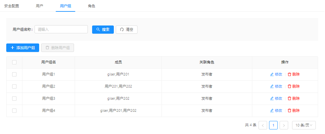Click the trash icon for 用户组3
Screen dimensions: 325x134
click(289, 99)
